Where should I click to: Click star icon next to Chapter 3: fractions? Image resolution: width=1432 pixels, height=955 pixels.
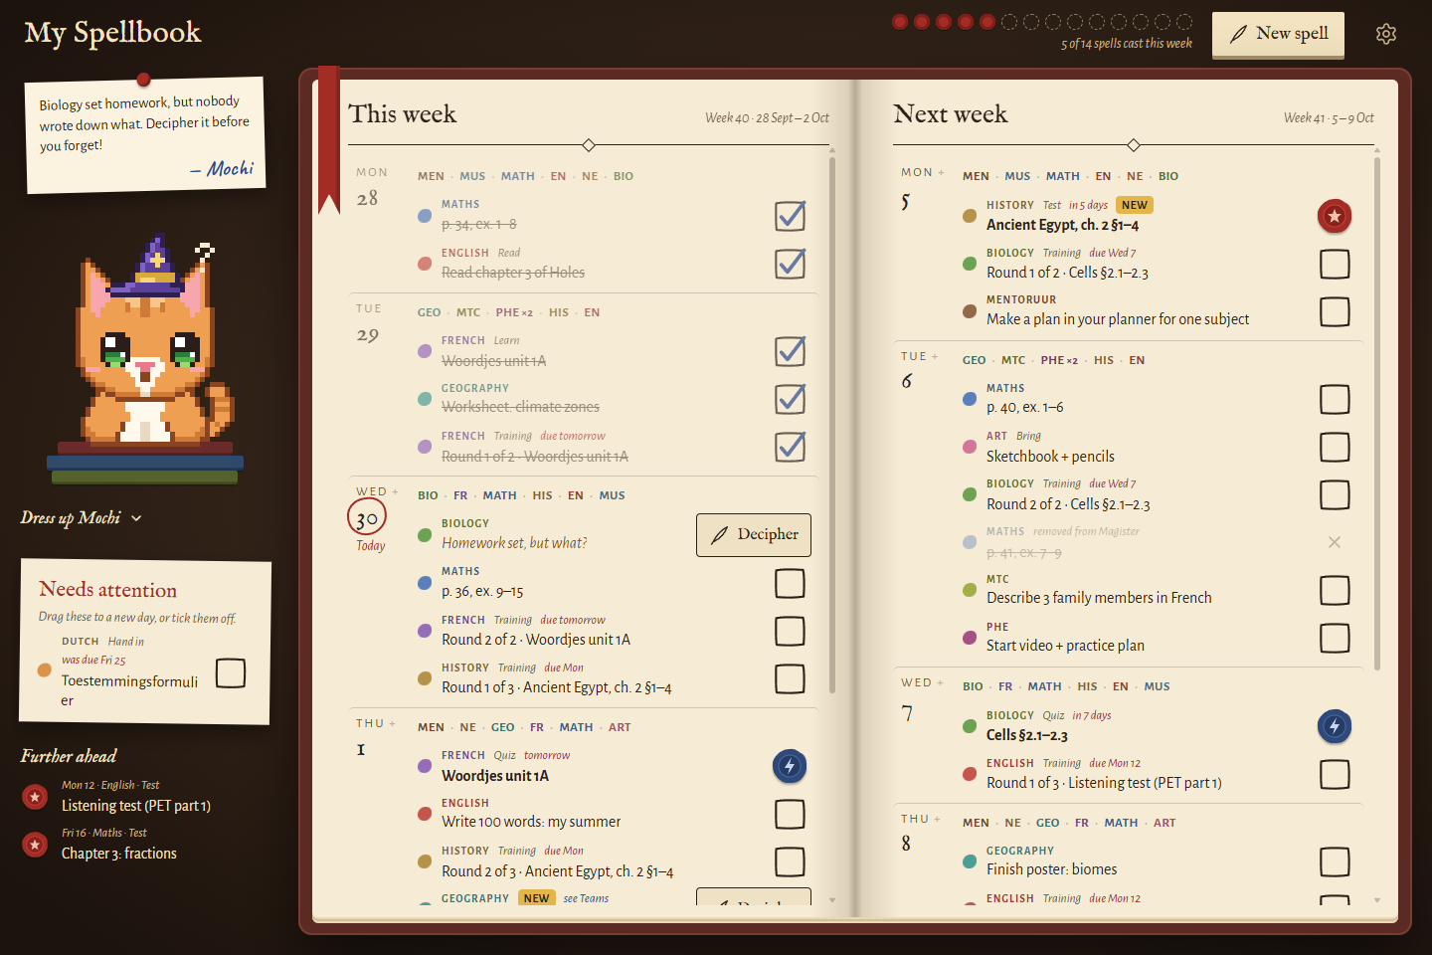[x=35, y=845]
